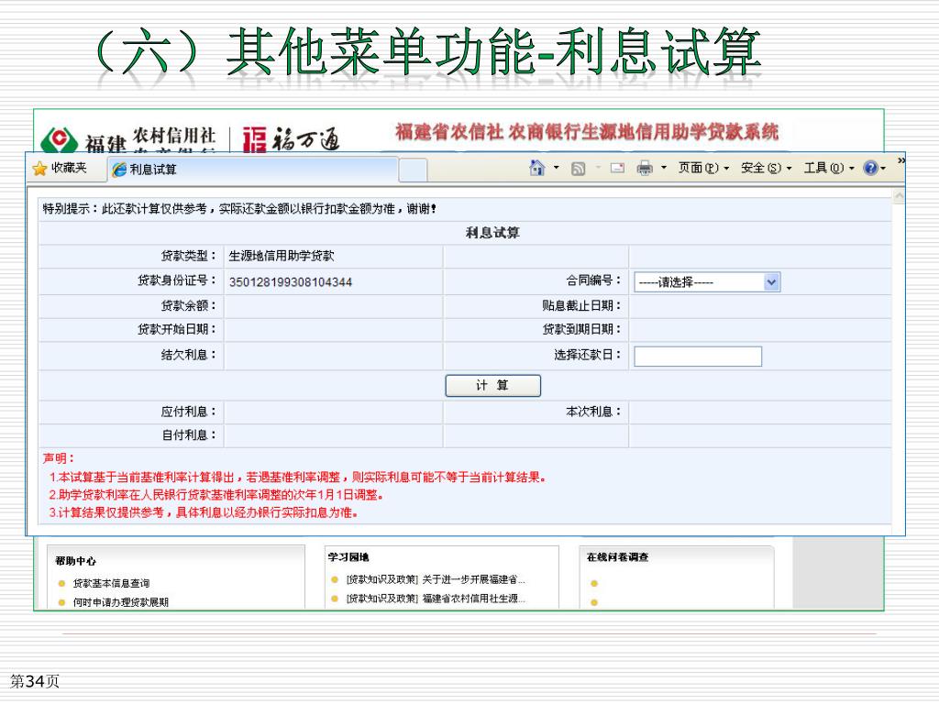Click the Internet Explorer icon on the tab
939x704 pixels.
pyautogui.click(x=119, y=170)
